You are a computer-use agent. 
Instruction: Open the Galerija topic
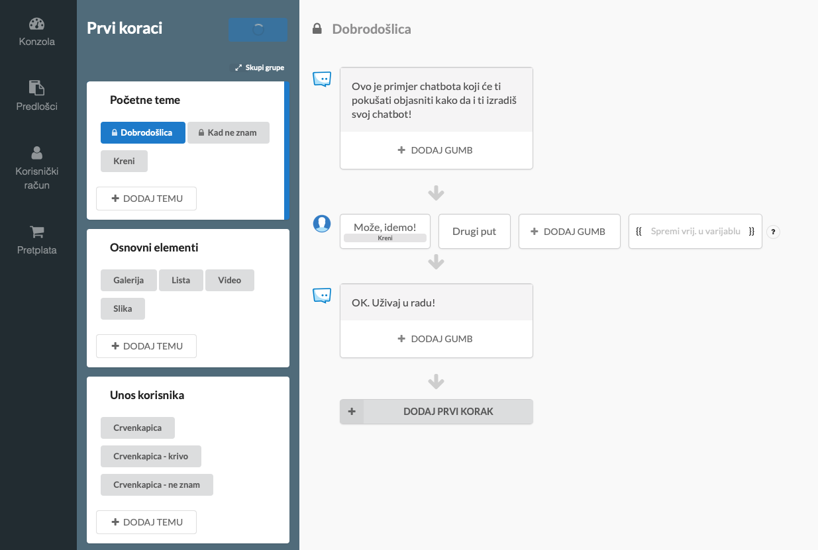(128, 280)
